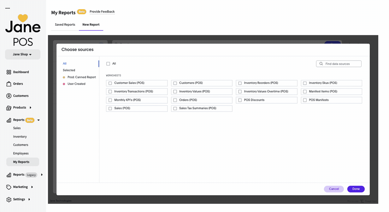Click the Reports Beta bar-chart icon

click(x=9, y=120)
